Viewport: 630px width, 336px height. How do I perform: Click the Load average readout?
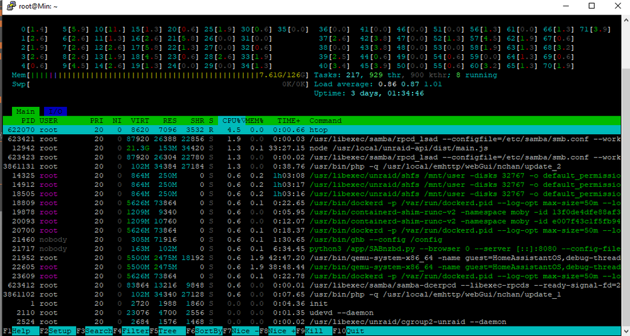377,84
